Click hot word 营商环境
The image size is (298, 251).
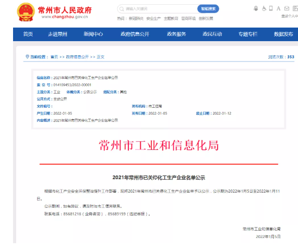188,19
